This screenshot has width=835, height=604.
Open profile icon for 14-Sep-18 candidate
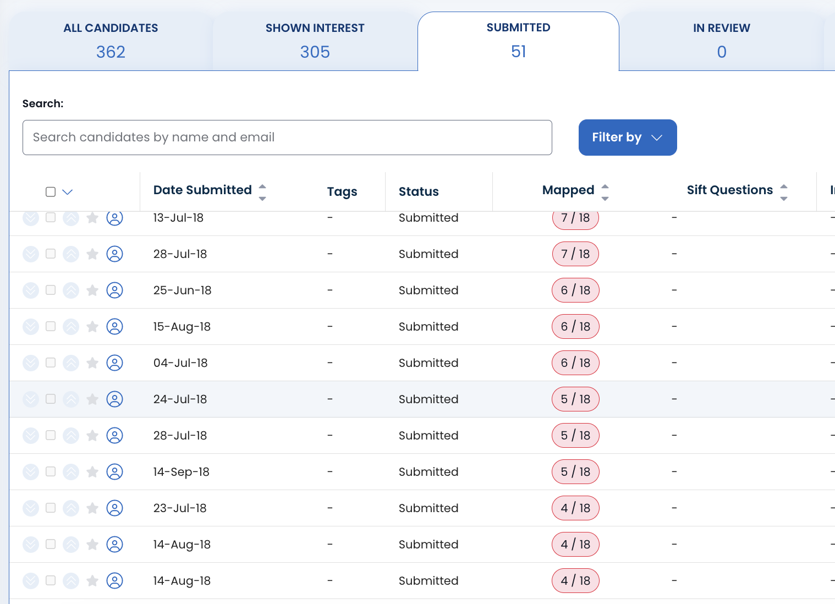(x=114, y=472)
